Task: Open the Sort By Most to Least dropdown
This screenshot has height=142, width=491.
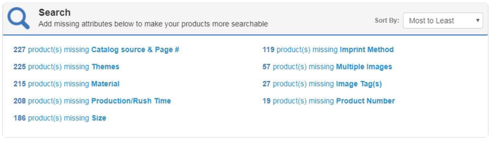Action: (x=443, y=21)
